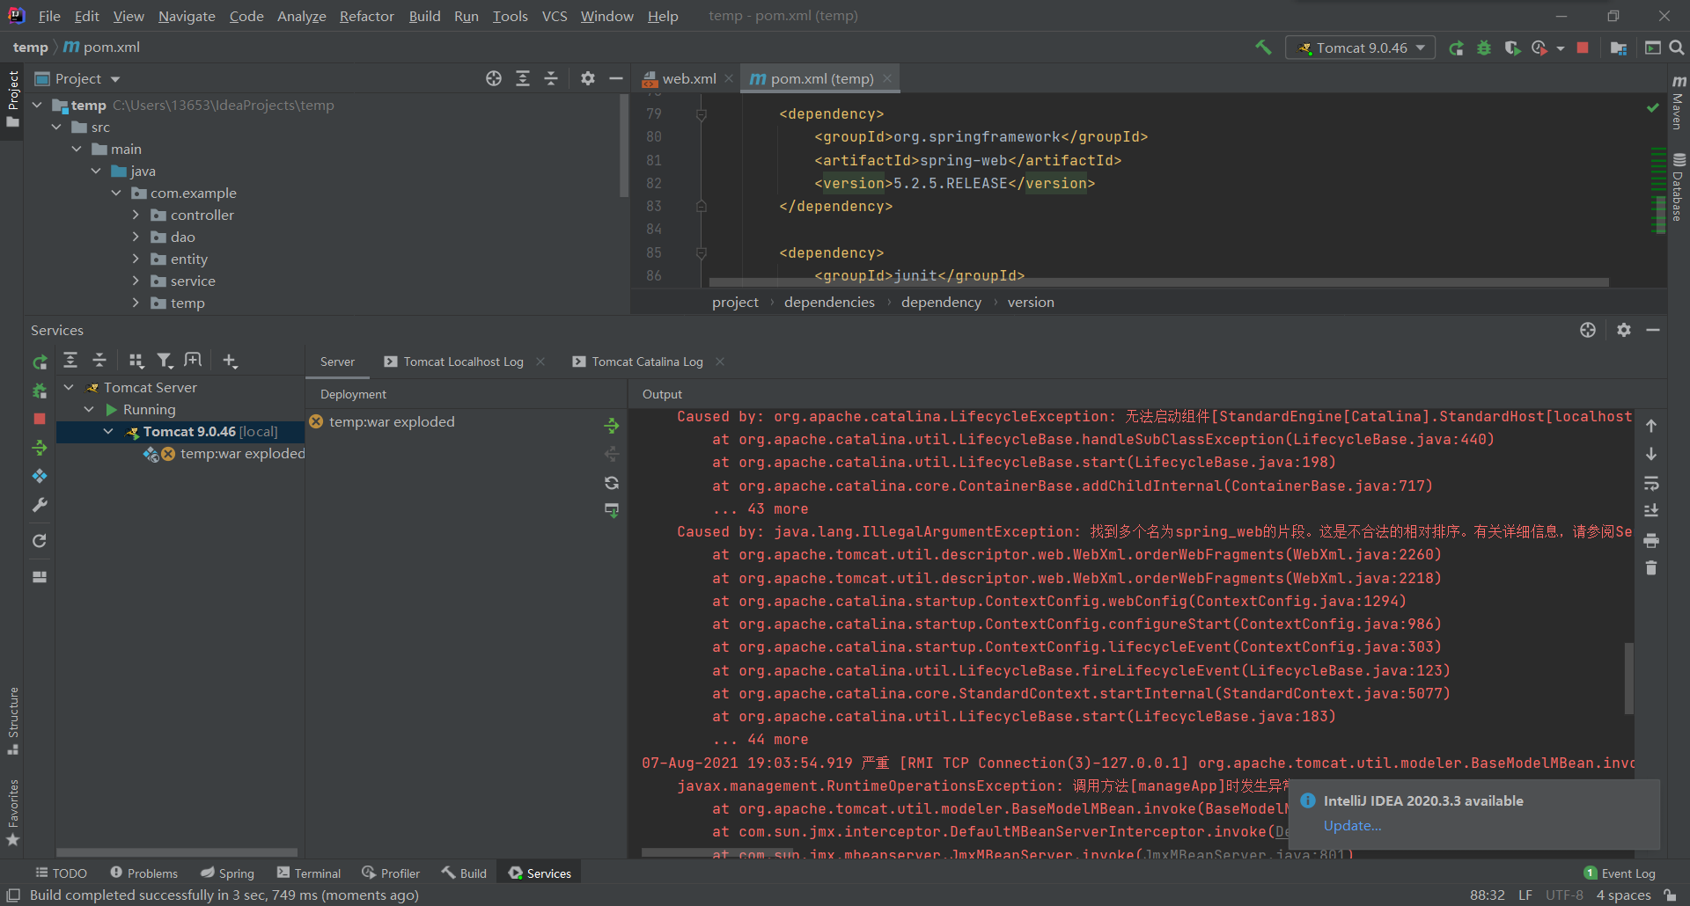Switch to the Tomcat Catalina Log tab
1690x906 pixels.
647,362
